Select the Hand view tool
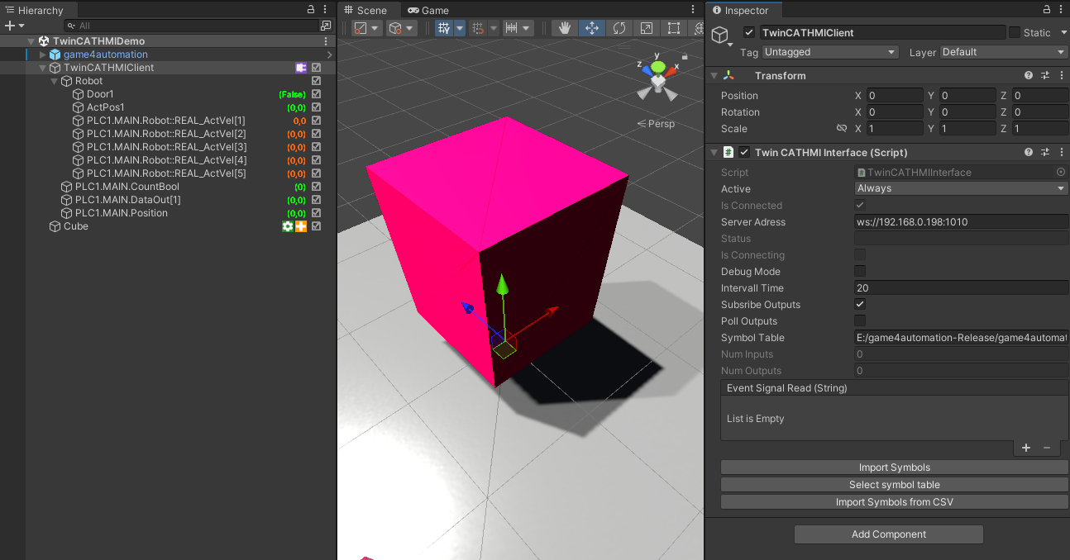1070x560 pixels. (x=565, y=28)
